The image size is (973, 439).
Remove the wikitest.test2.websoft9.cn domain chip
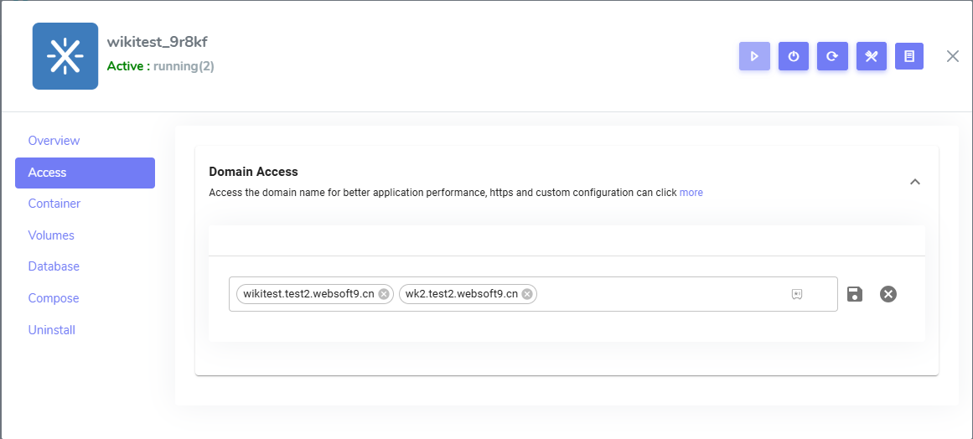coord(384,294)
